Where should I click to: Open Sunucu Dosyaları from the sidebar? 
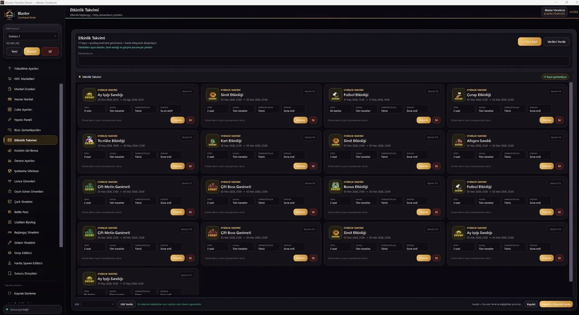30,273
